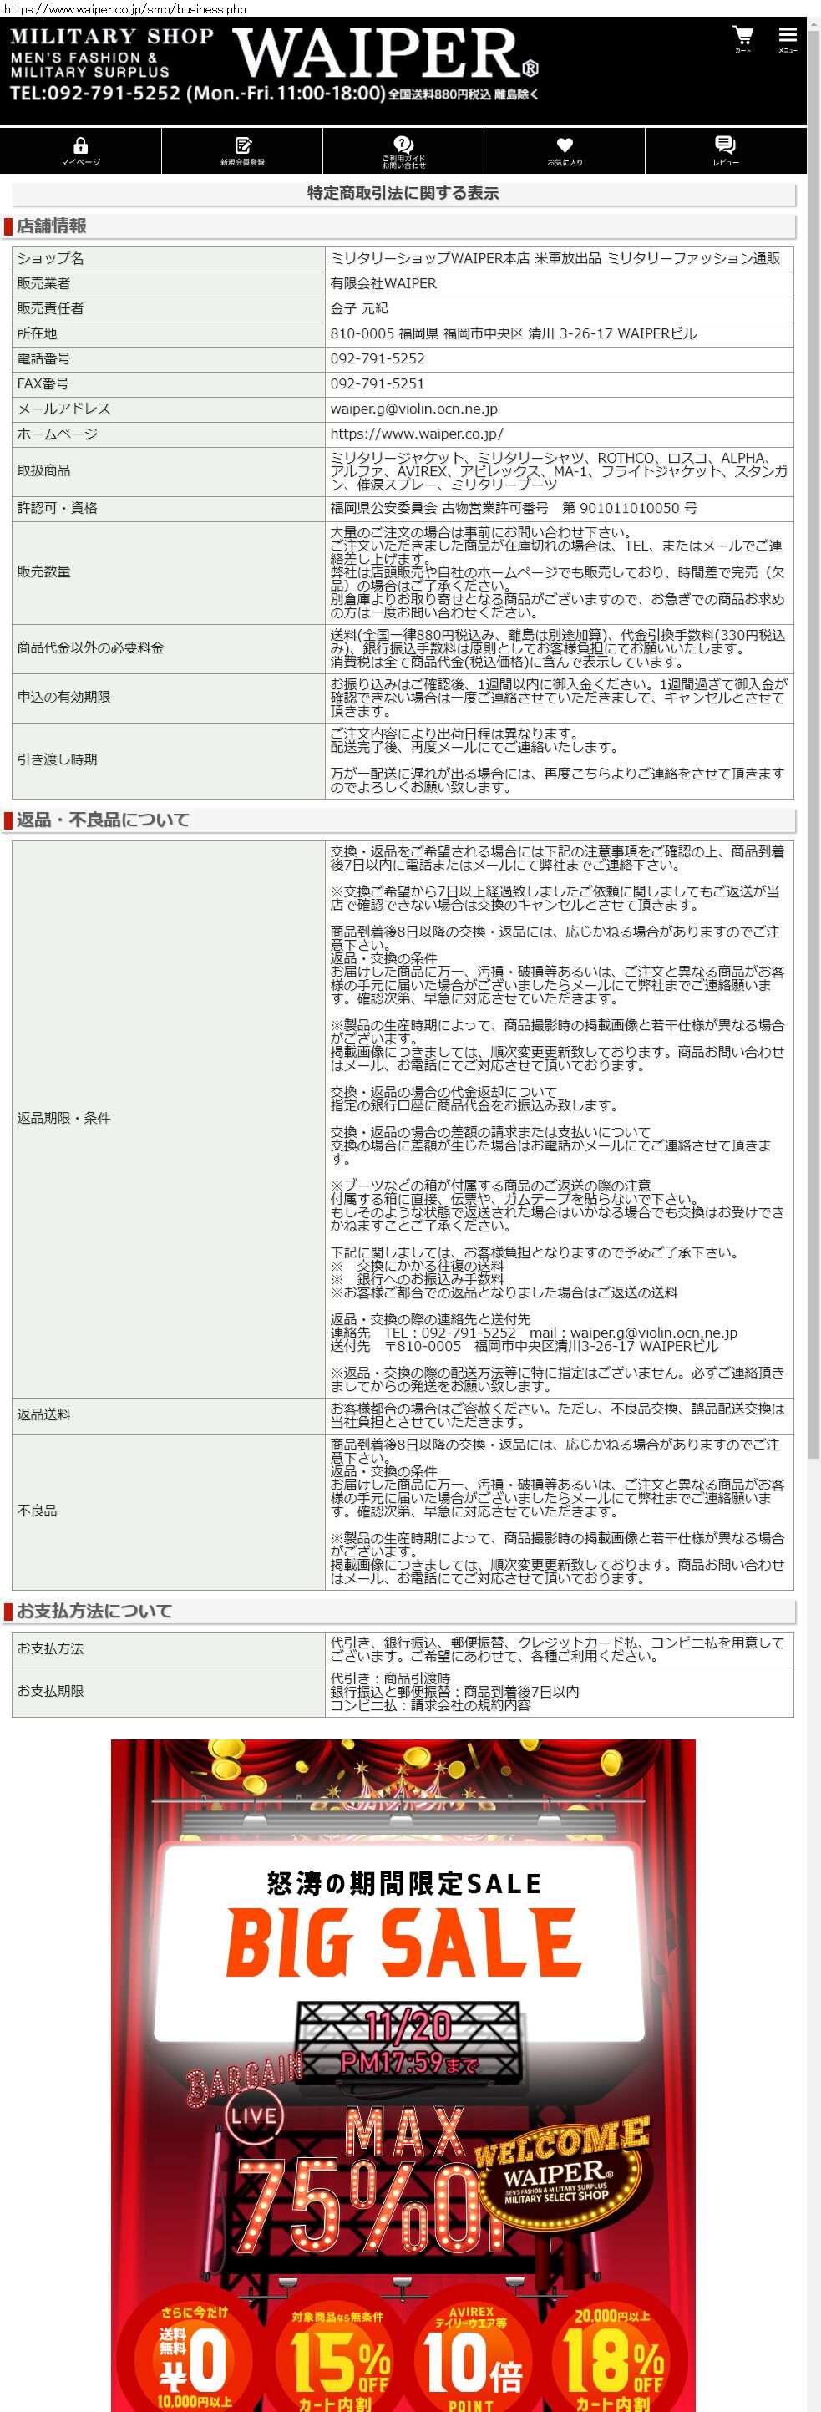
Task: Click the メールアドレス row label
Action: (x=169, y=409)
